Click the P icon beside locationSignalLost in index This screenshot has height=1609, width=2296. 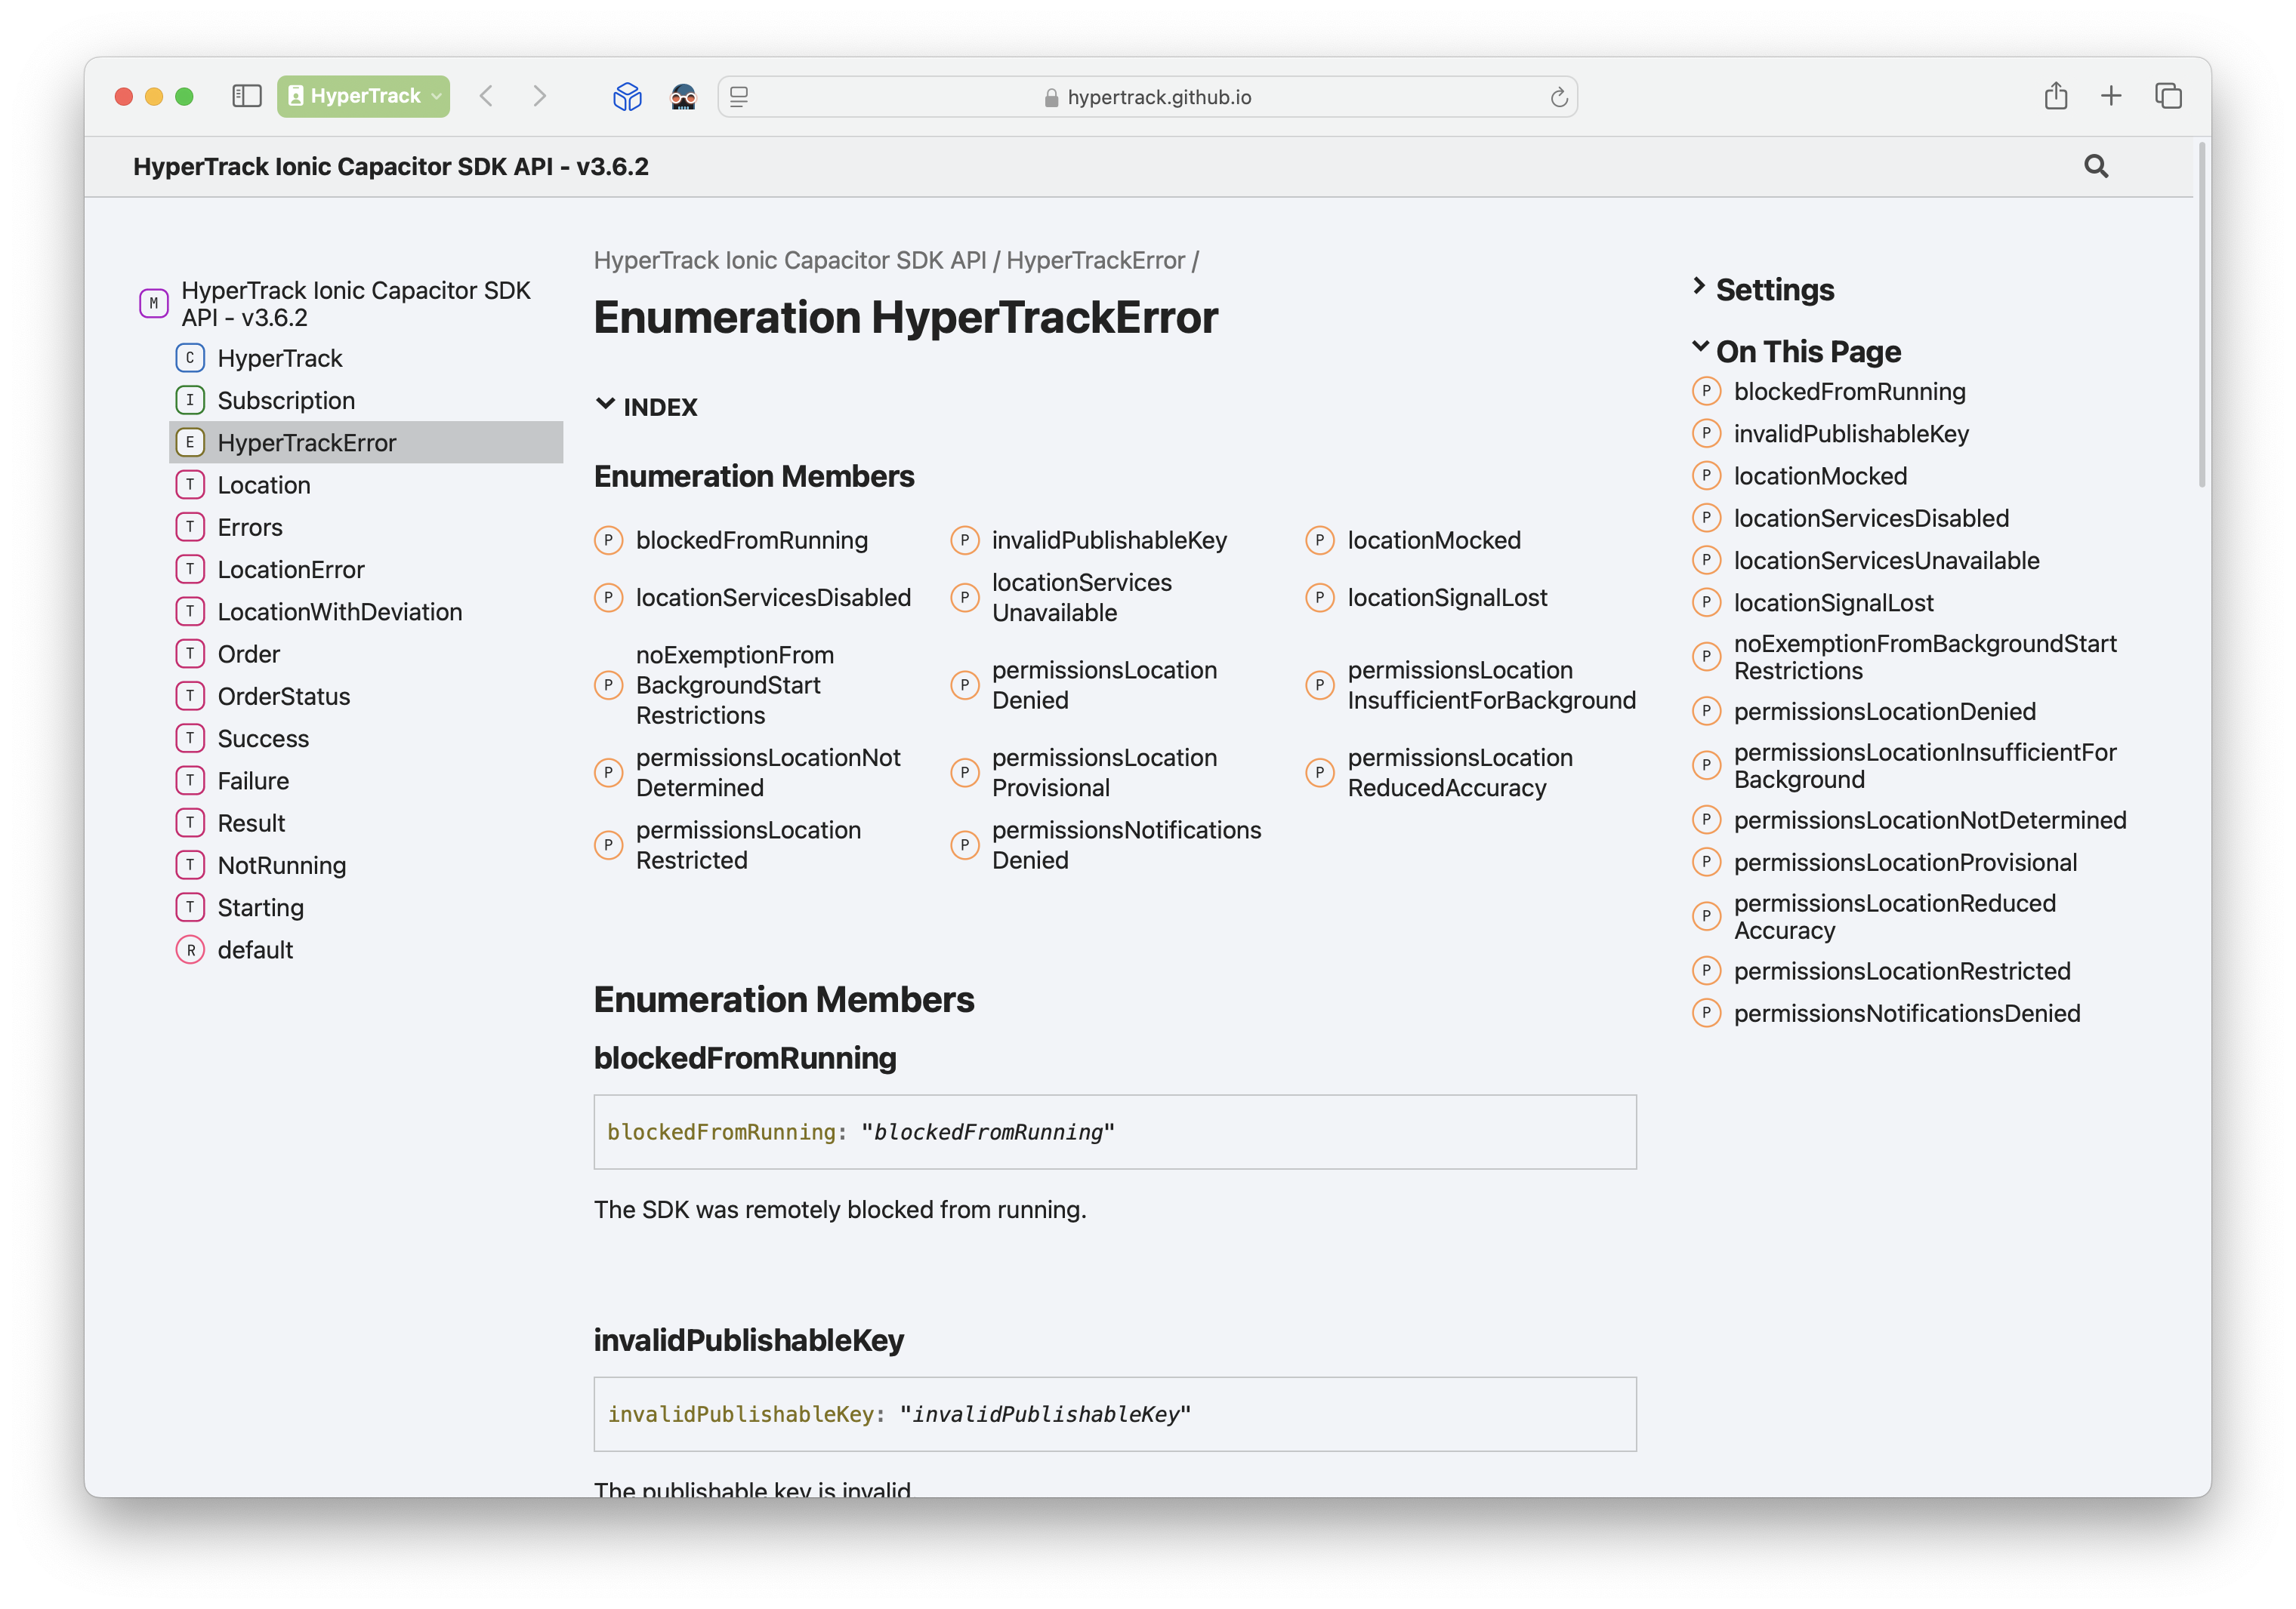point(1319,598)
